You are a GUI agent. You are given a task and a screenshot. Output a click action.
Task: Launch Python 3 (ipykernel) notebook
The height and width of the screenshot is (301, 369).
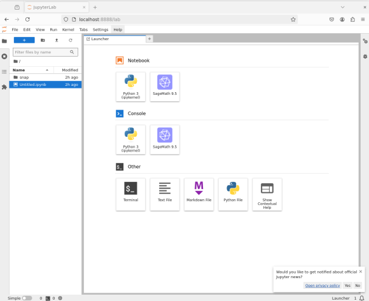[x=130, y=87]
